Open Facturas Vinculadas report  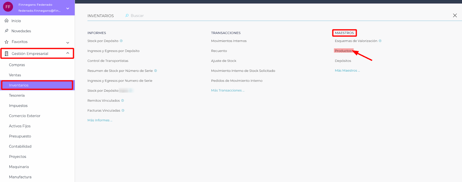click(x=104, y=111)
